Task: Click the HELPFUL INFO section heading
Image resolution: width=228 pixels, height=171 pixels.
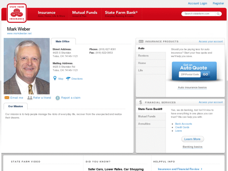Action: pos(164,162)
